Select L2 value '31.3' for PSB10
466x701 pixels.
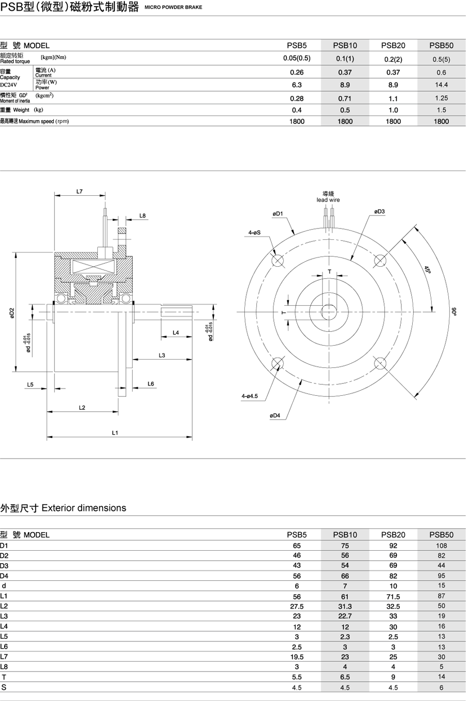tap(345, 606)
